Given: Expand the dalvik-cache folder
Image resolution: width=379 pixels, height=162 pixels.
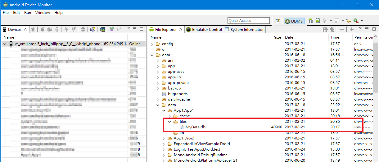Looking at the screenshot, I should click(x=158, y=99).
